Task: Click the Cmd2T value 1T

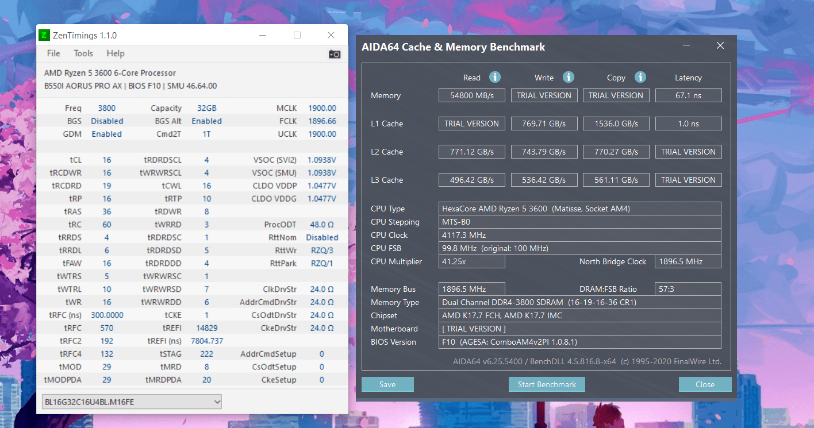Action: [x=206, y=134]
